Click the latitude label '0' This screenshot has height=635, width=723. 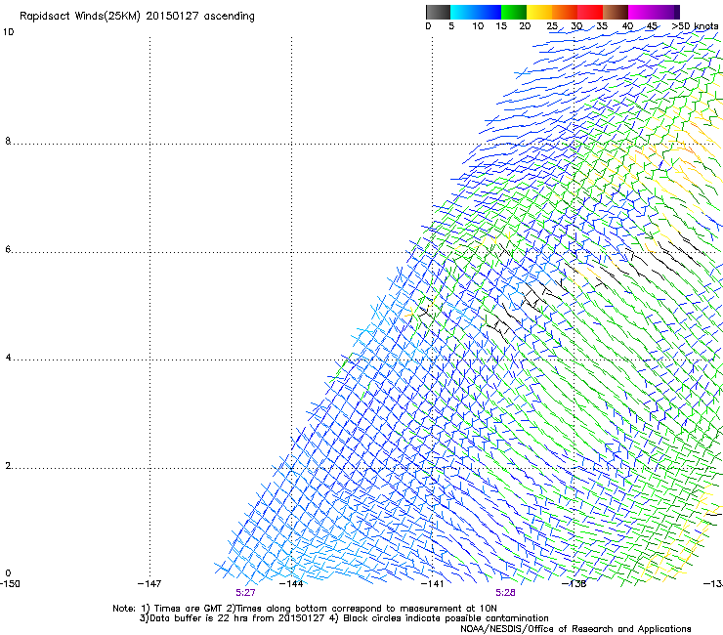8,573
